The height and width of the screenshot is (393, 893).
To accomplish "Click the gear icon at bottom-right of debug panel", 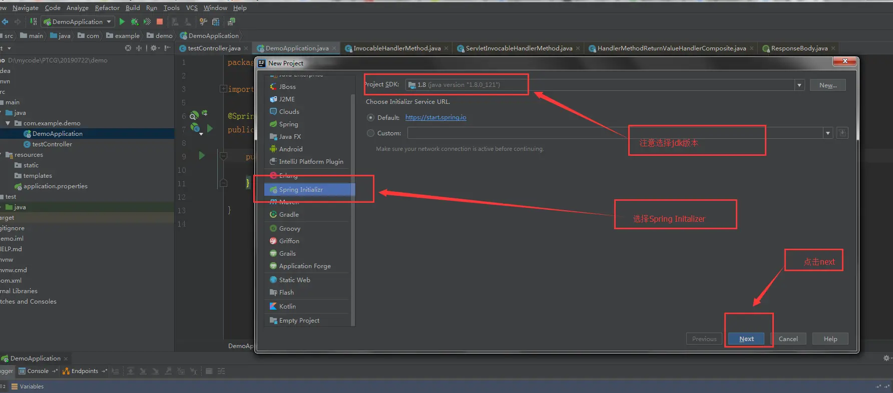I will coord(886,358).
